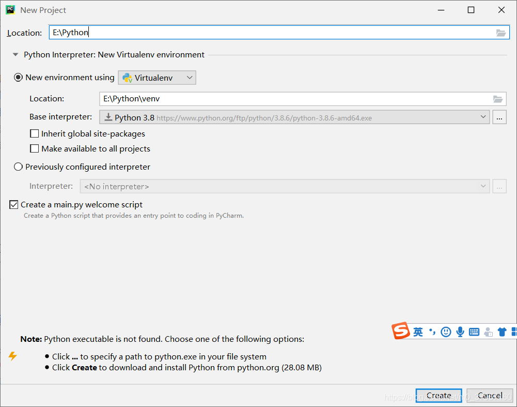Collapse Python Interpreter section triangle

(x=15, y=54)
